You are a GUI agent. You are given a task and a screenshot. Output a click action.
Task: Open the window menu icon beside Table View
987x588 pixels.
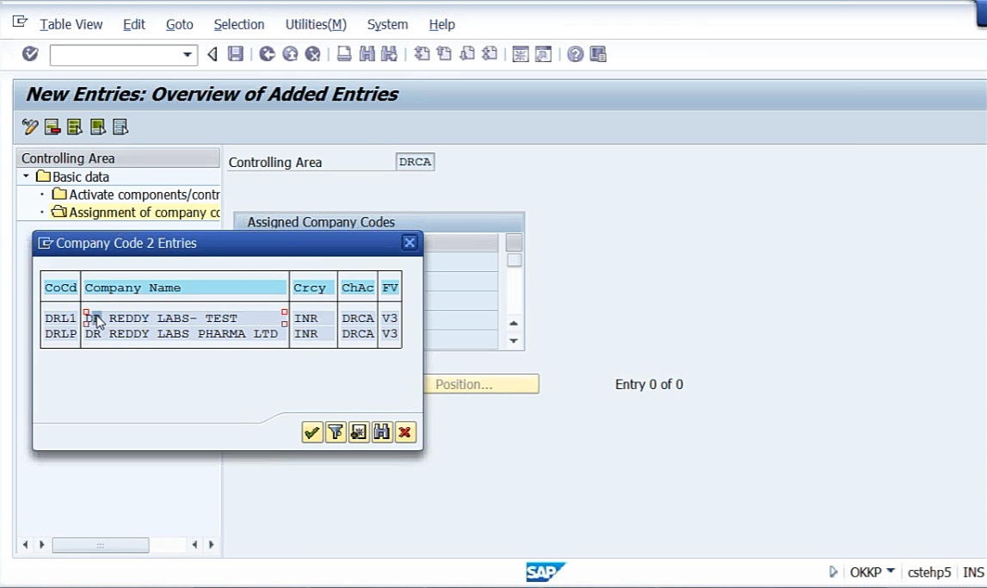point(20,22)
